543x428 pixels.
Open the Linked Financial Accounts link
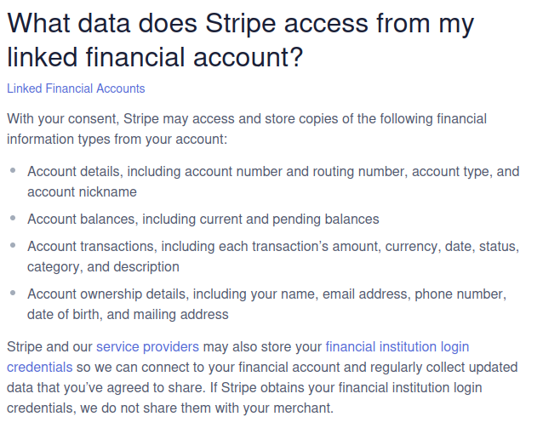pyautogui.click(x=76, y=88)
